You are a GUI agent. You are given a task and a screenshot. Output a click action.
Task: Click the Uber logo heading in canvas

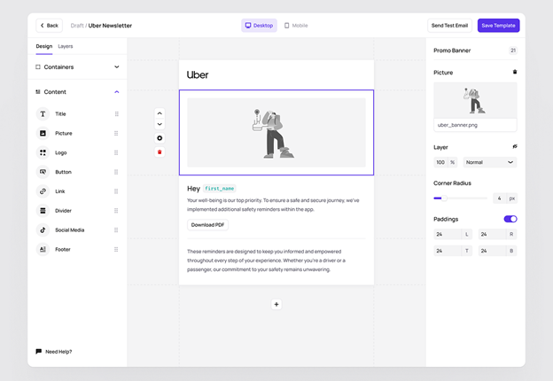198,74
